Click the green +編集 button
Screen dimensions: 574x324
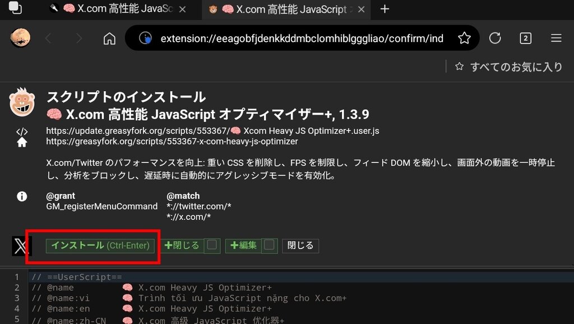point(243,246)
